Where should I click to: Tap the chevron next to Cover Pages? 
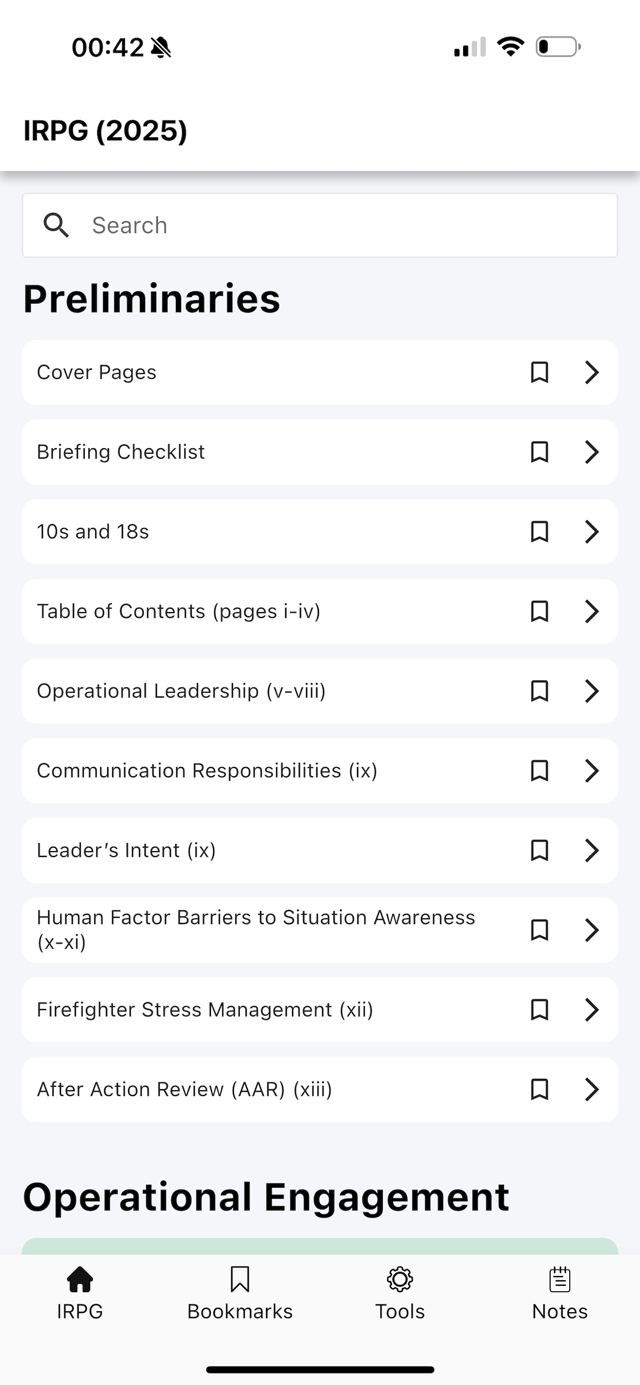[x=592, y=372]
